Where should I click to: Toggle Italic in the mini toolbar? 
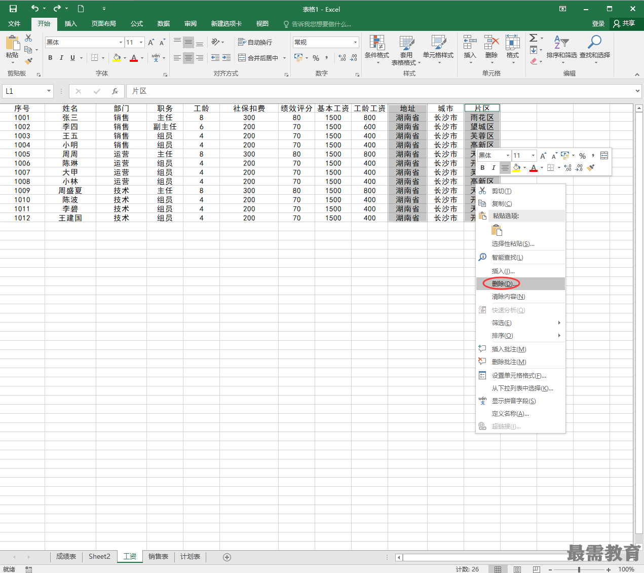(x=494, y=168)
